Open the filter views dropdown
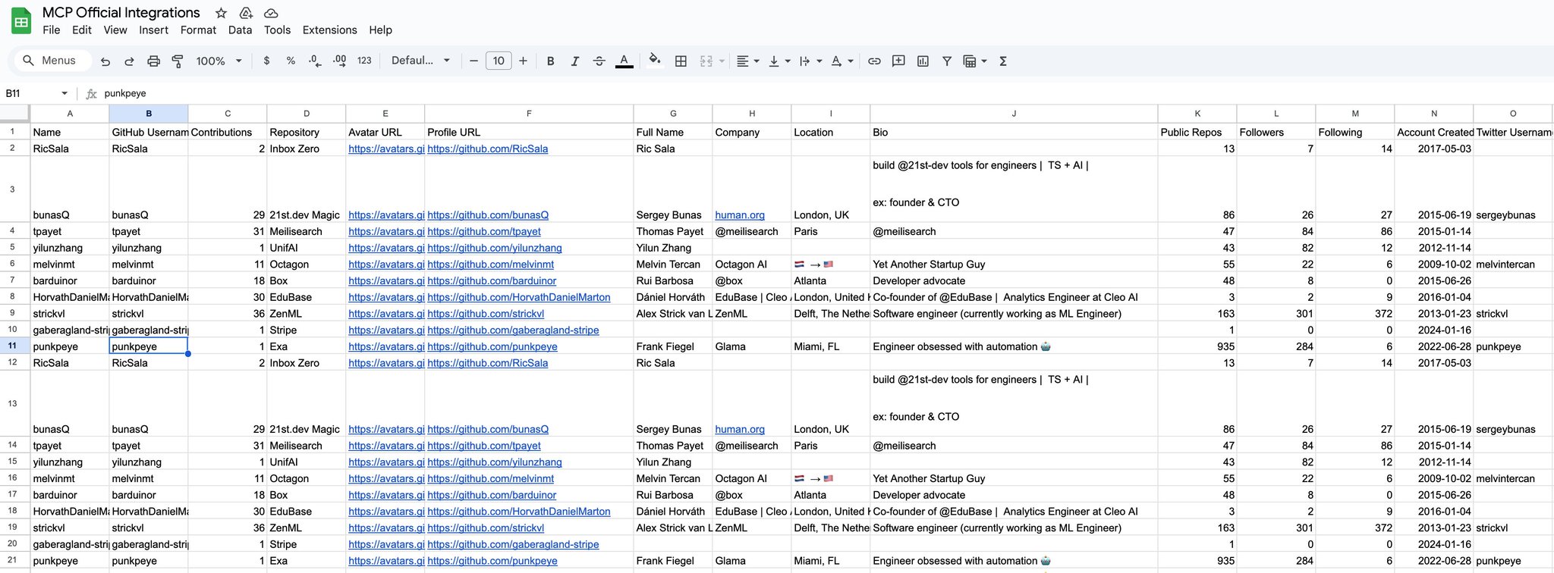1554x573 pixels. click(974, 61)
